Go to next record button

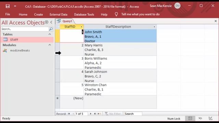point(91,114)
